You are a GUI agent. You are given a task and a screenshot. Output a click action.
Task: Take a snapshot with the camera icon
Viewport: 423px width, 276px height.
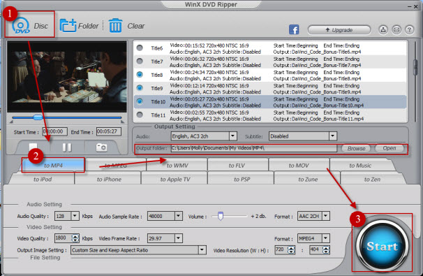coord(101,147)
